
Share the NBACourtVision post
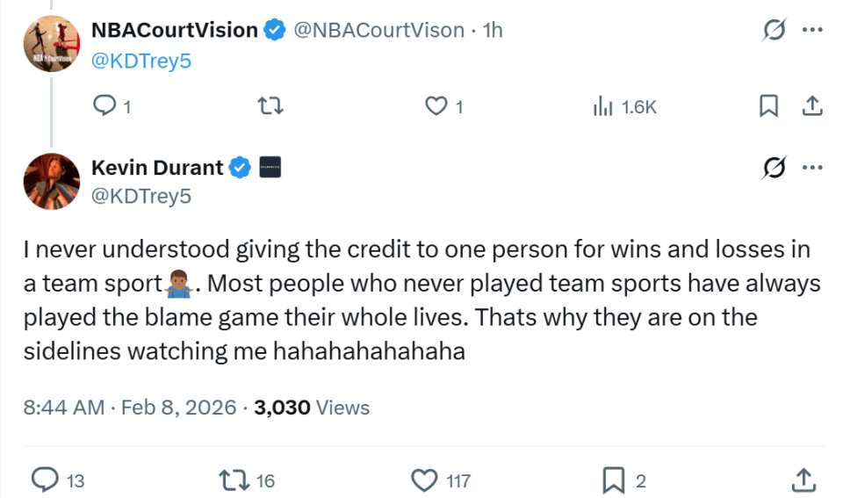tap(812, 106)
